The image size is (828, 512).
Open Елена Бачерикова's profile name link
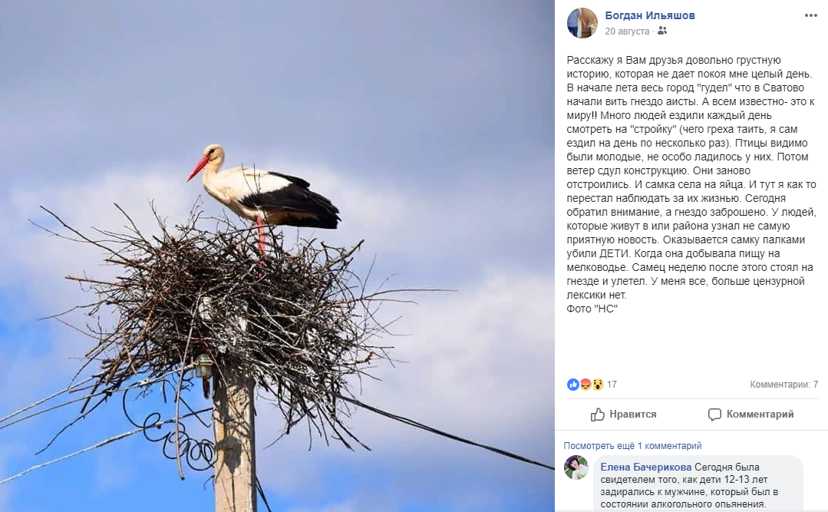(646, 467)
